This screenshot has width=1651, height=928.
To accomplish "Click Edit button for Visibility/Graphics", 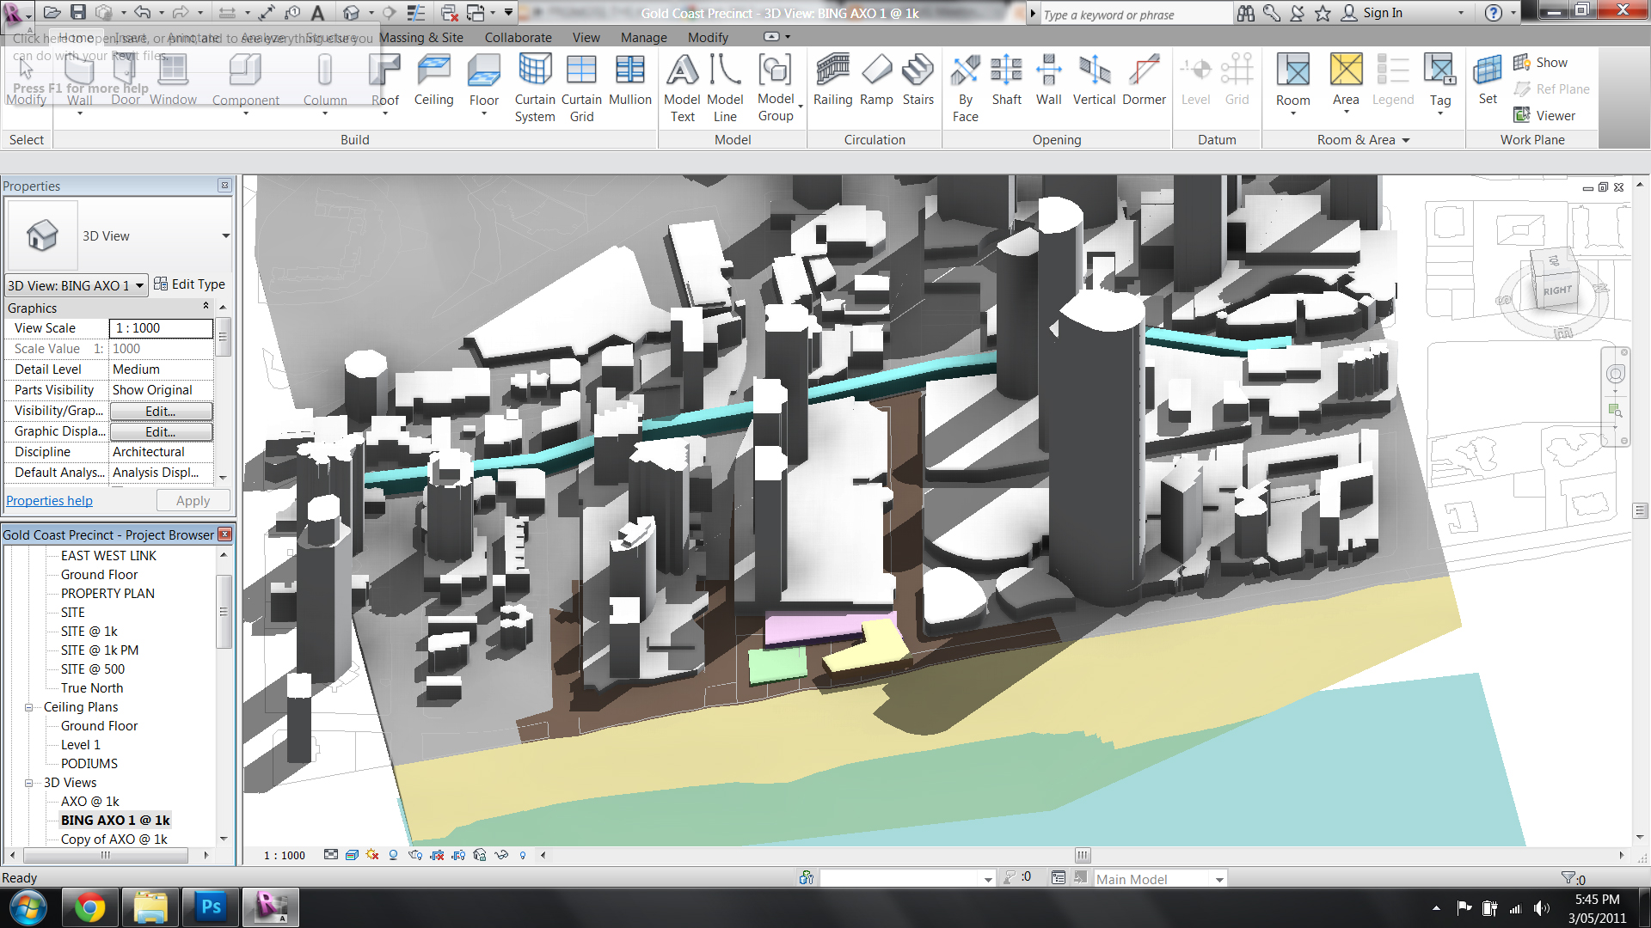I will (161, 411).
